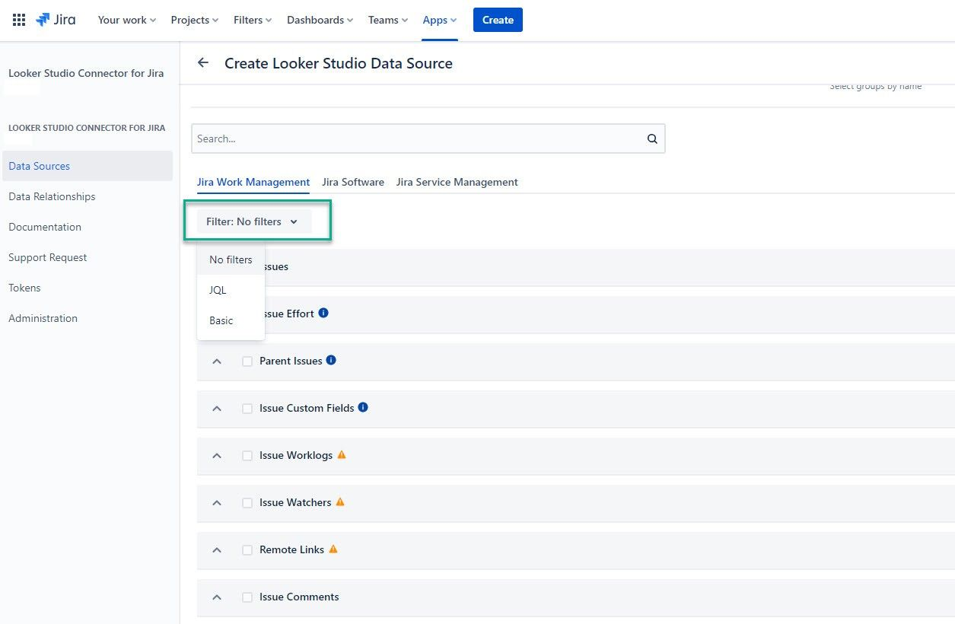Image resolution: width=955 pixels, height=624 pixels.
Task: Open the Filter: No filters dropdown
Action: tap(252, 221)
